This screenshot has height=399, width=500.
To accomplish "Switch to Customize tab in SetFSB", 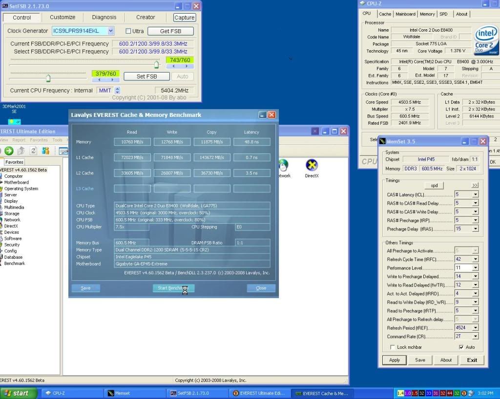I will click(62, 17).
